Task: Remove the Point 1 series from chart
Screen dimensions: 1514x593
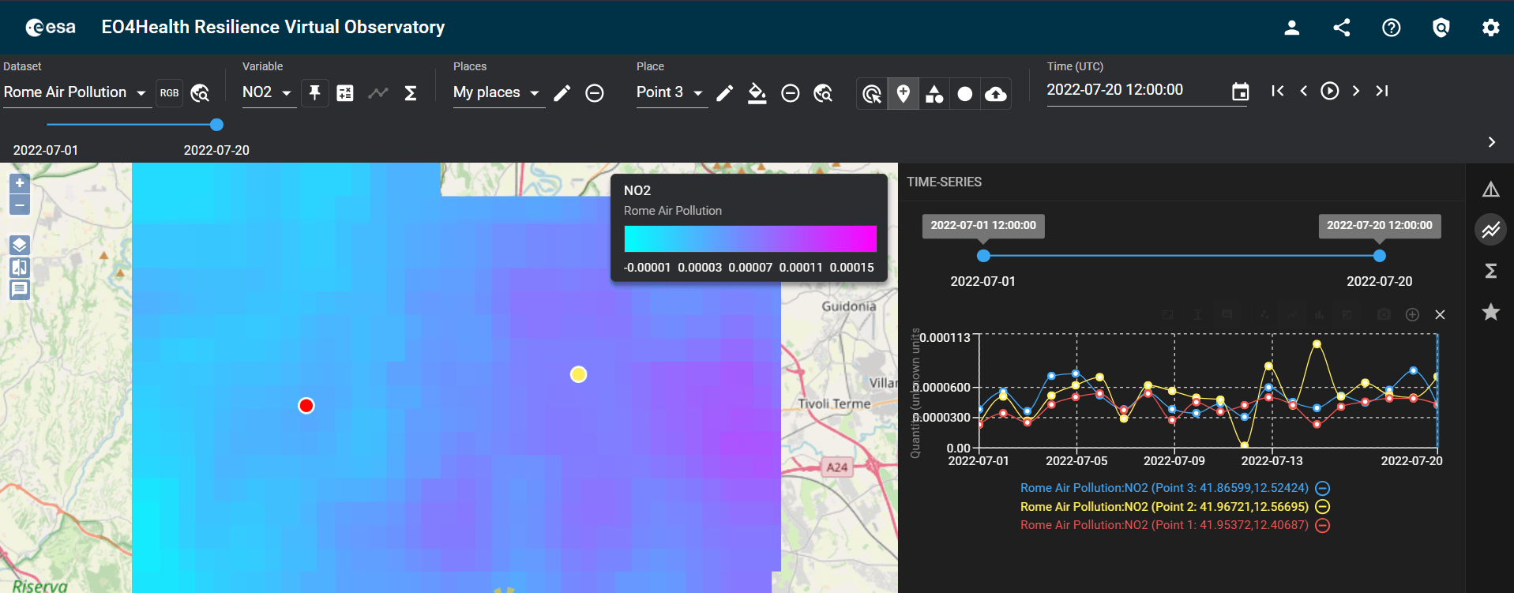Action: coord(1322,525)
